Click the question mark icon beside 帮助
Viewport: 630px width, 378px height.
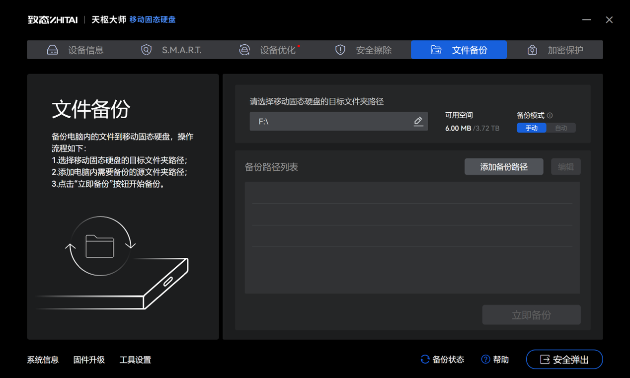click(x=484, y=359)
